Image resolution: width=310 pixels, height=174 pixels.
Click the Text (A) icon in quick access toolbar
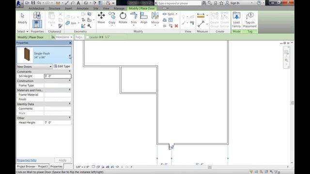click(x=78, y=3)
